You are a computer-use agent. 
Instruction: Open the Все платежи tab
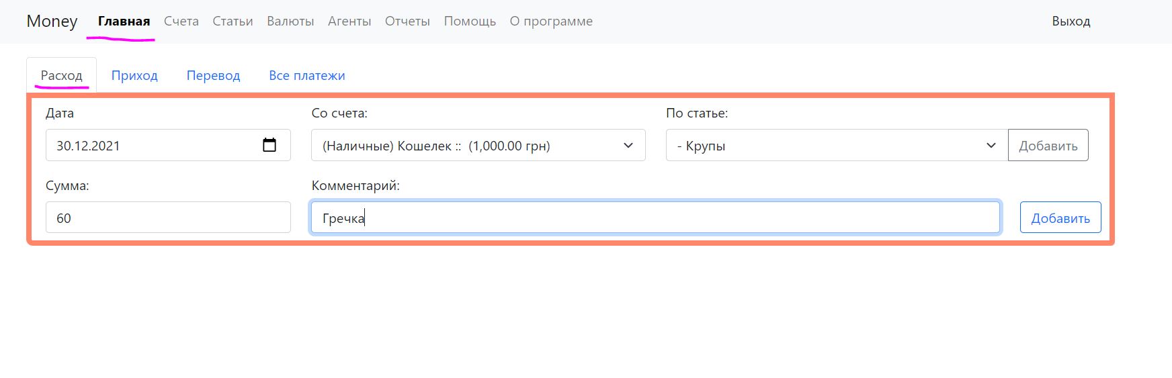[306, 75]
